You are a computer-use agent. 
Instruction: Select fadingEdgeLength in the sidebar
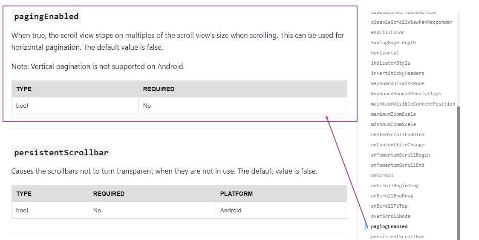coord(393,43)
